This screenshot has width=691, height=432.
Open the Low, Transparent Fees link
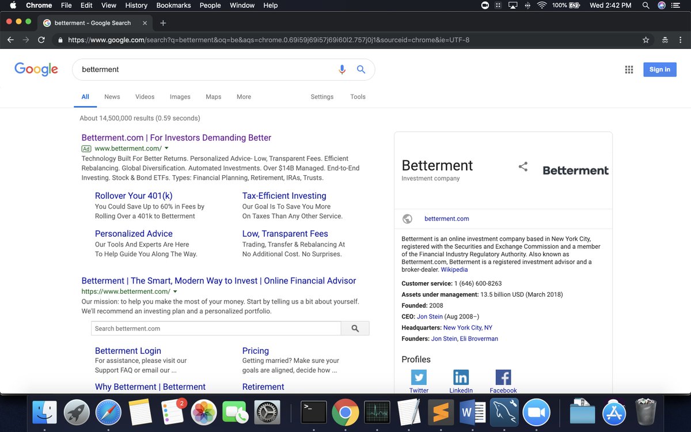coord(285,234)
